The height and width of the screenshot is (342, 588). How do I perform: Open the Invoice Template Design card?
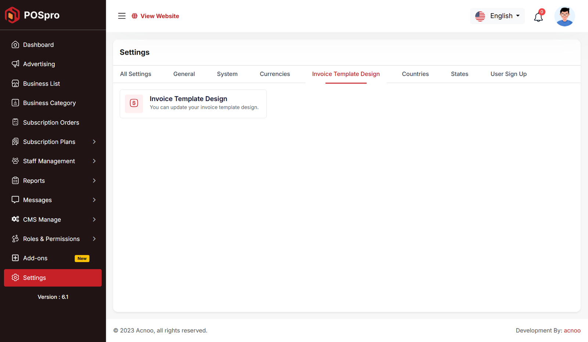pyautogui.click(x=193, y=104)
